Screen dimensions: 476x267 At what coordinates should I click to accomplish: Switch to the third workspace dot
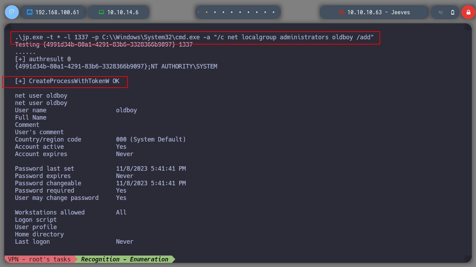[215, 12]
